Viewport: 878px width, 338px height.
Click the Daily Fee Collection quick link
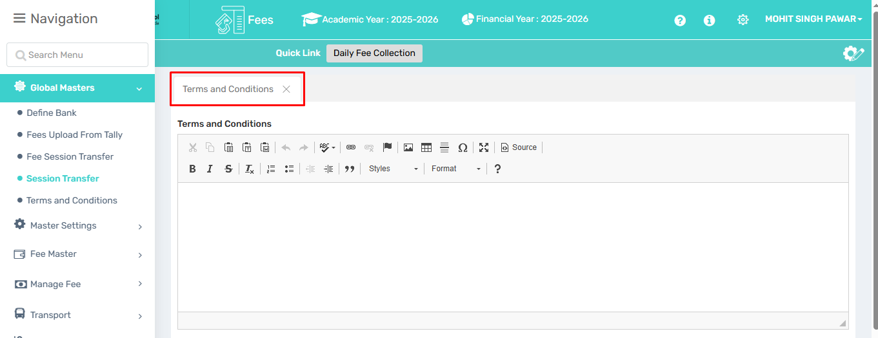(x=374, y=53)
